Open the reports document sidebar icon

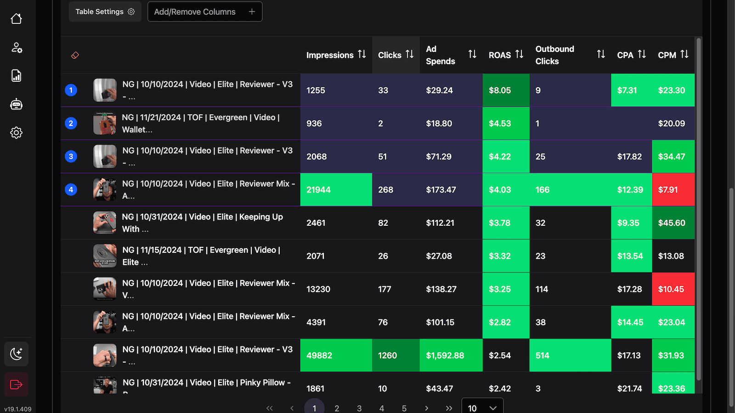(x=17, y=76)
